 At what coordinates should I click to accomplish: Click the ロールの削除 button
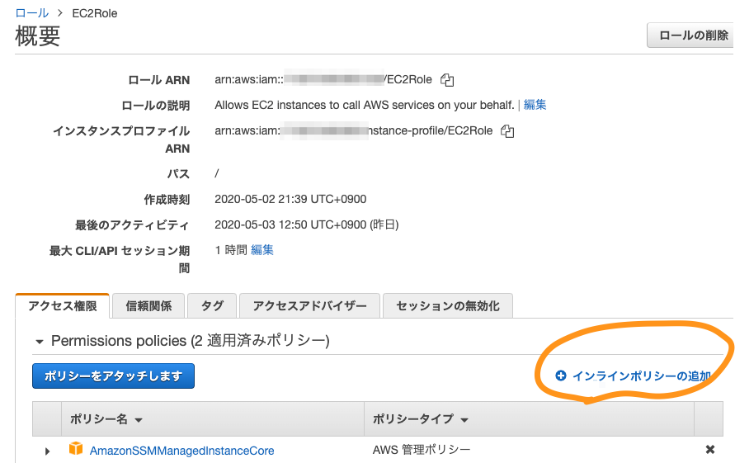(691, 35)
